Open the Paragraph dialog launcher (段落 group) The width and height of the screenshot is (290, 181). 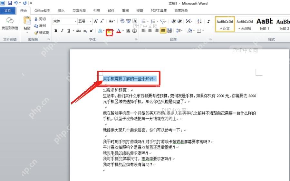pos(210,39)
